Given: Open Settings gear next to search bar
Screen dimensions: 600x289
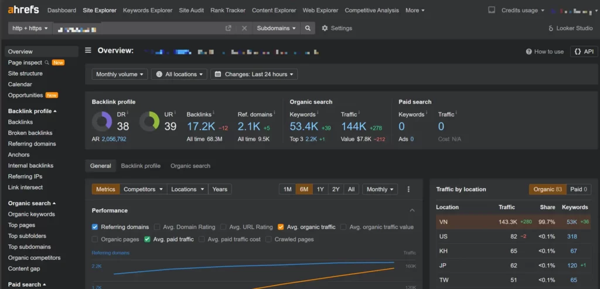Looking at the screenshot, I should [337, 28].
